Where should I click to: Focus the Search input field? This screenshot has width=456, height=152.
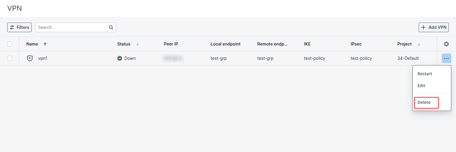coord(72,27)
